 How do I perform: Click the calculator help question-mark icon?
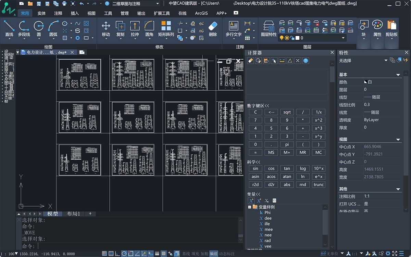306,61
